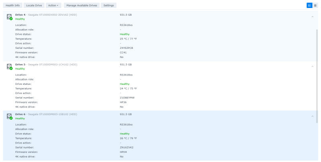Click Healthy status under Drive 4 title

20,19
